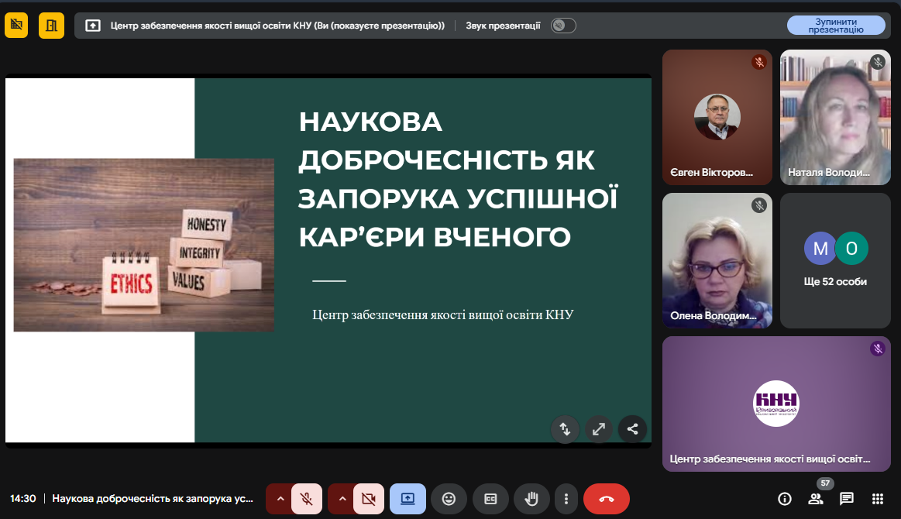The image size is (901, 519).
Task: Open the meeting details info icon
Action: tap(784, 499)
